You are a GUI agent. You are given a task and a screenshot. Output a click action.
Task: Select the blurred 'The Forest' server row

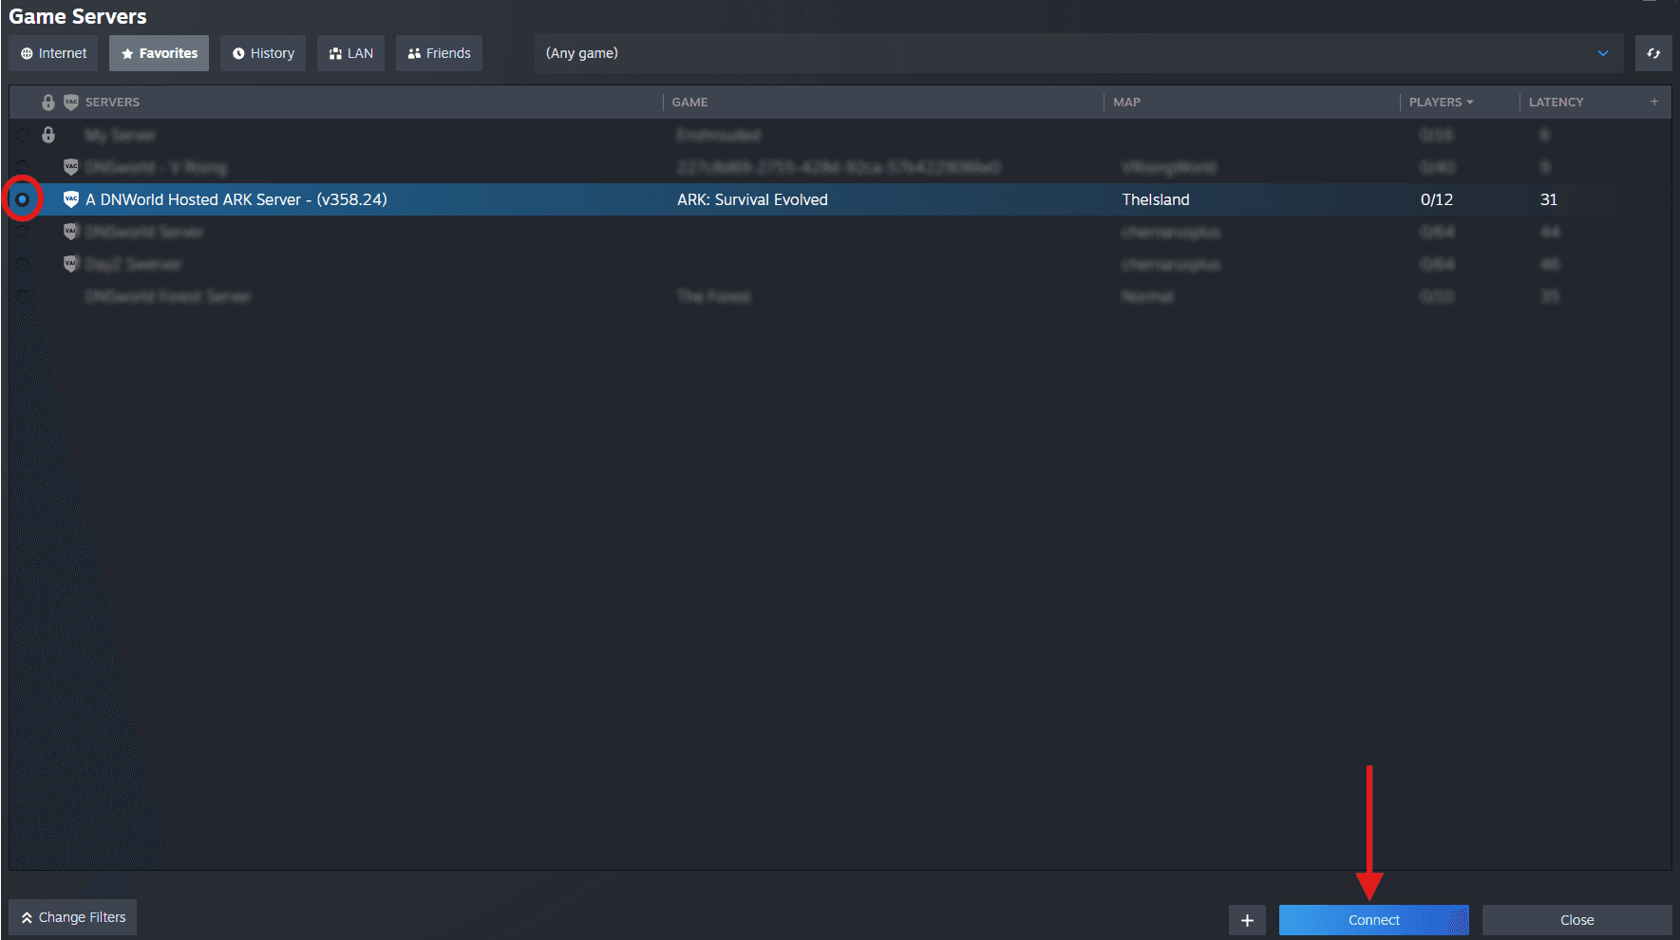840,296
